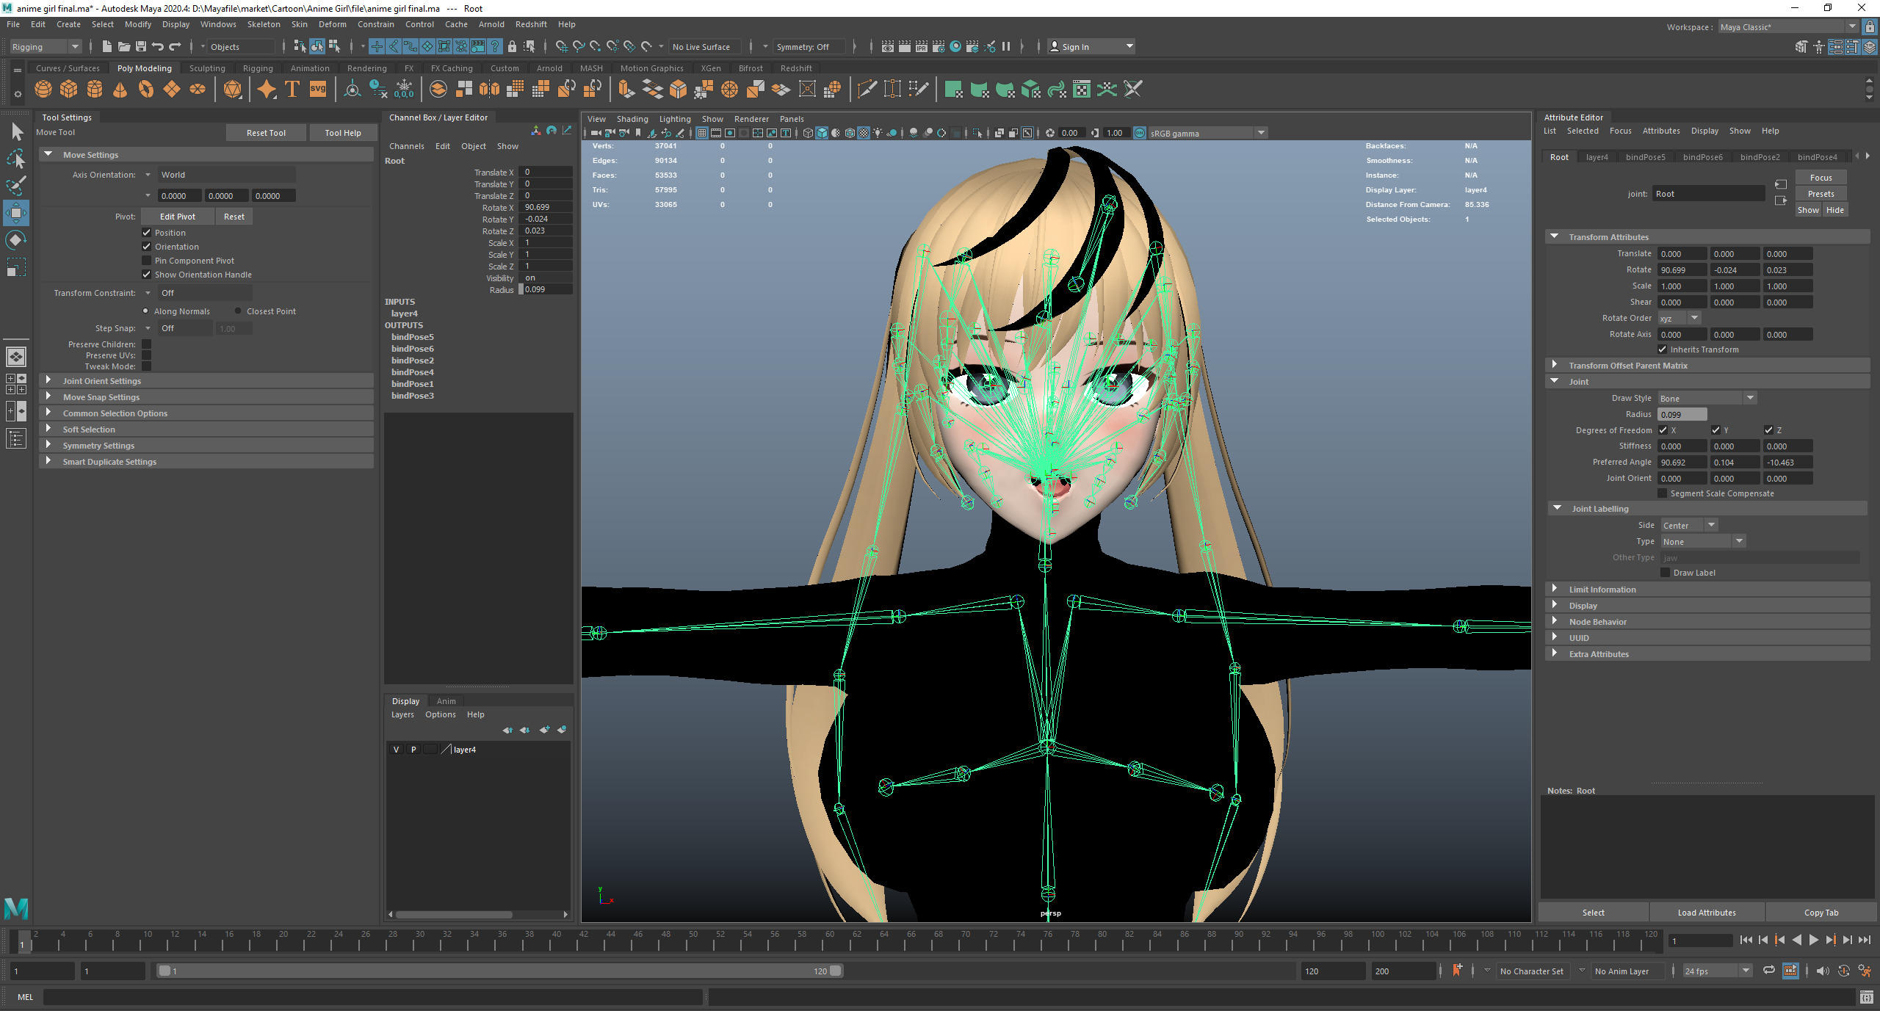Open the Rigging menu set dropdown
The height and width of the screenshot is (1011, 1880).
pos(46,47)
